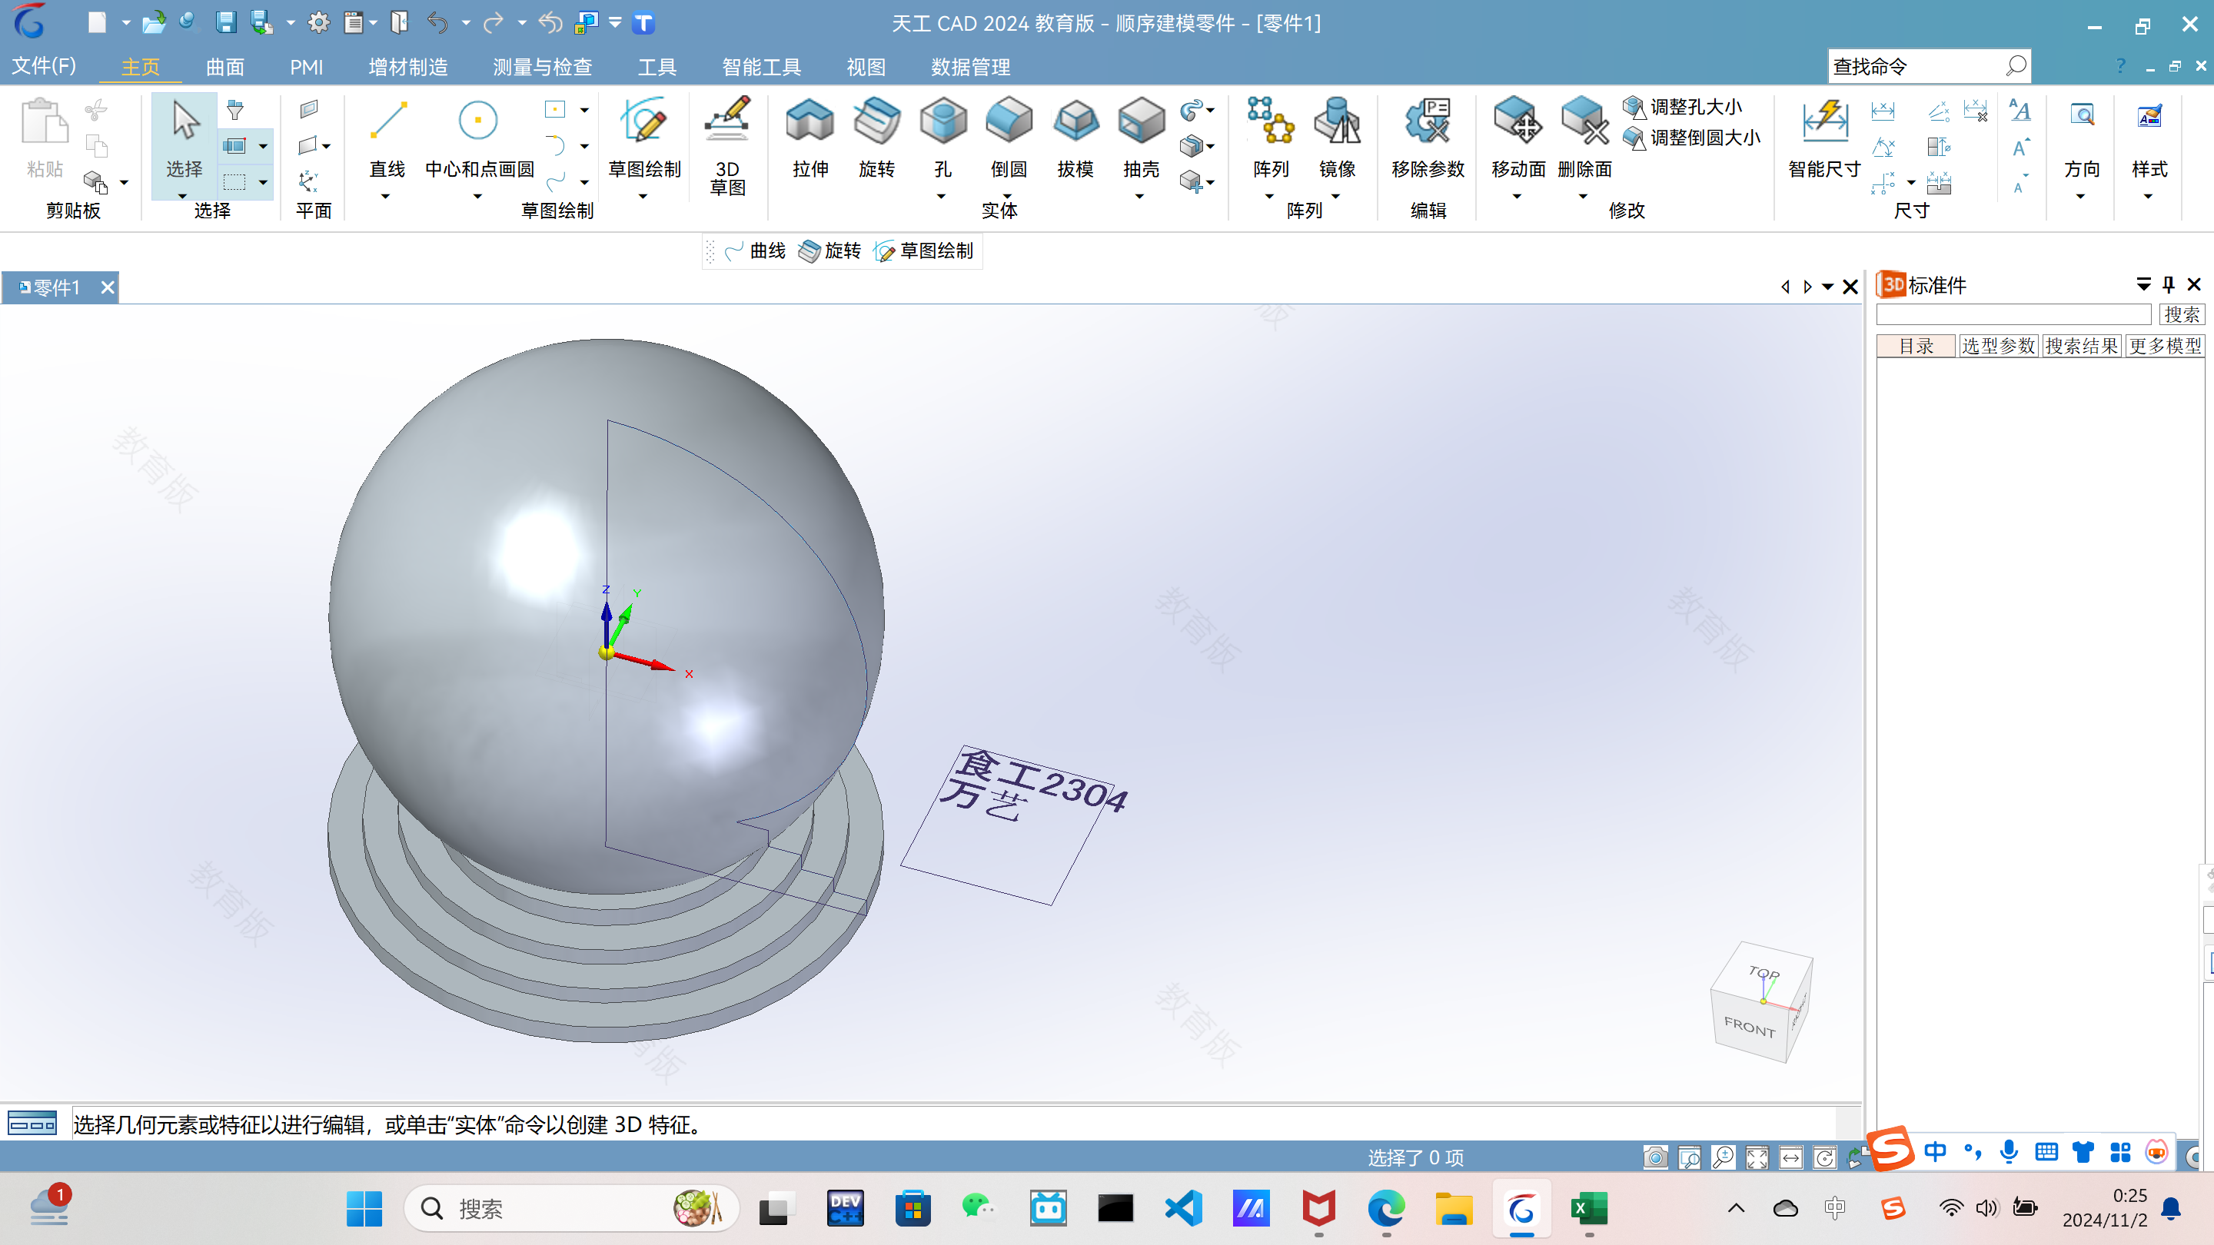
Task: Click the 删除面 delete face tool
Action: coord(1584,138)
